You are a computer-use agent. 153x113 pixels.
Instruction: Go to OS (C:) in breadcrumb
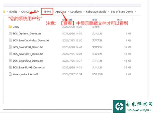click(x=25, y=12)
